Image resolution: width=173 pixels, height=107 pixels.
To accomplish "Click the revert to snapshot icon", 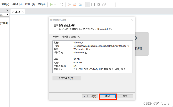I will pos(75,5).
